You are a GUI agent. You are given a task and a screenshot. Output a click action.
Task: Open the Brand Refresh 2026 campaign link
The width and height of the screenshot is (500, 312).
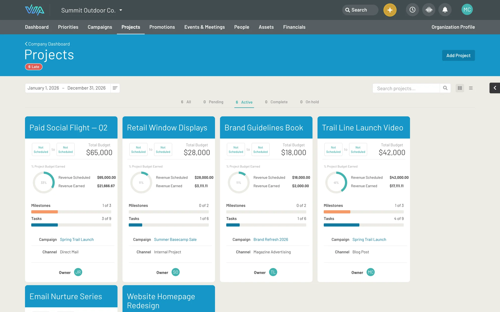pos(271,239)
